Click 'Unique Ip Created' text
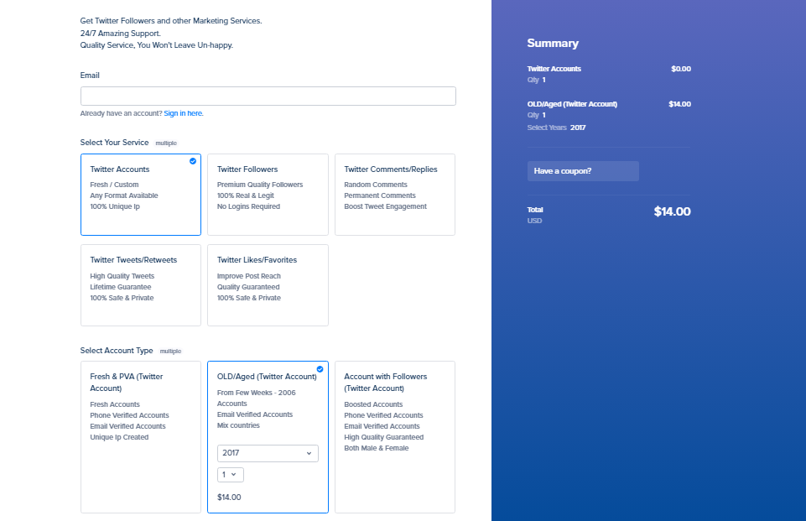Viewport: 806px width, 521px height. click(119, 437)
